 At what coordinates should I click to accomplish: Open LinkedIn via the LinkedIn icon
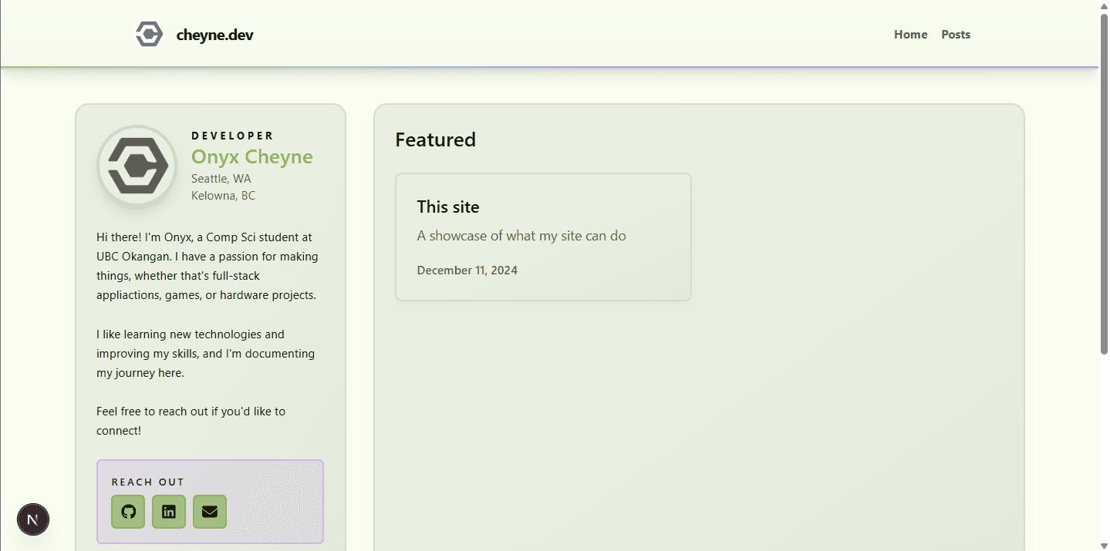coord(169,511)
